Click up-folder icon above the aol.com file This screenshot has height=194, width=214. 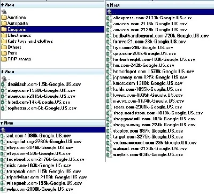coord(3,129)
